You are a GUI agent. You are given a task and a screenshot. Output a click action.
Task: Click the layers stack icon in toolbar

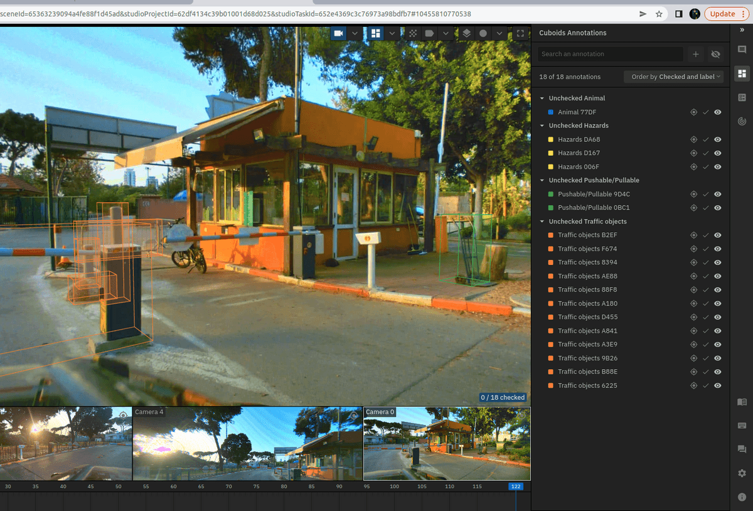click(467, 33)
